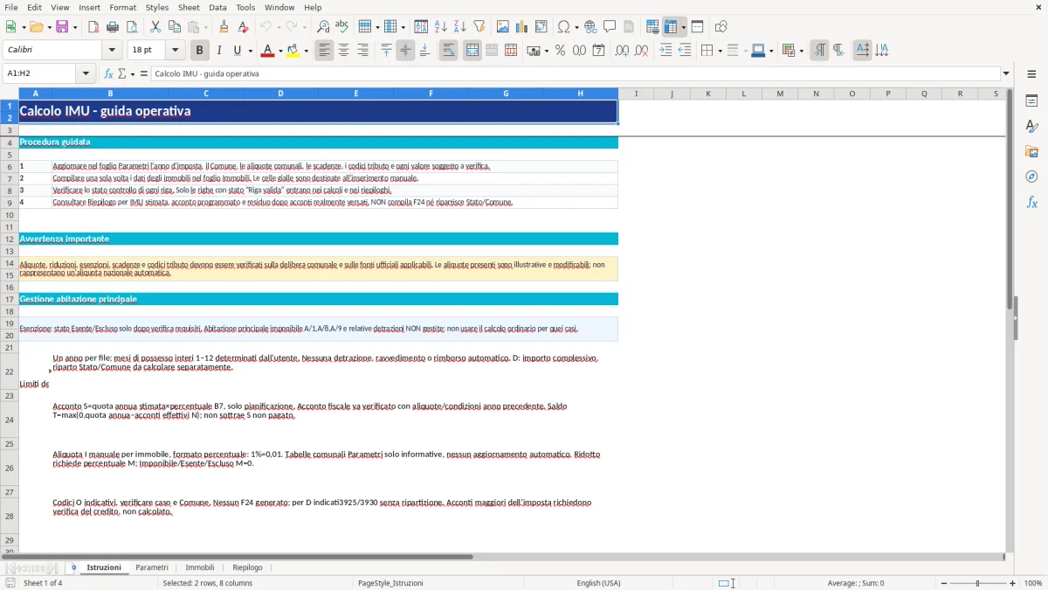
Task: Click the Format as Date icon
Action: pos(598,51)
